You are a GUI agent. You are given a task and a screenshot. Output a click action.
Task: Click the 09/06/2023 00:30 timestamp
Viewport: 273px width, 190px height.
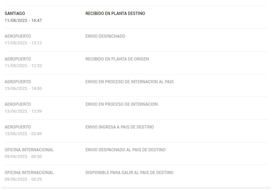pos(23,156)
